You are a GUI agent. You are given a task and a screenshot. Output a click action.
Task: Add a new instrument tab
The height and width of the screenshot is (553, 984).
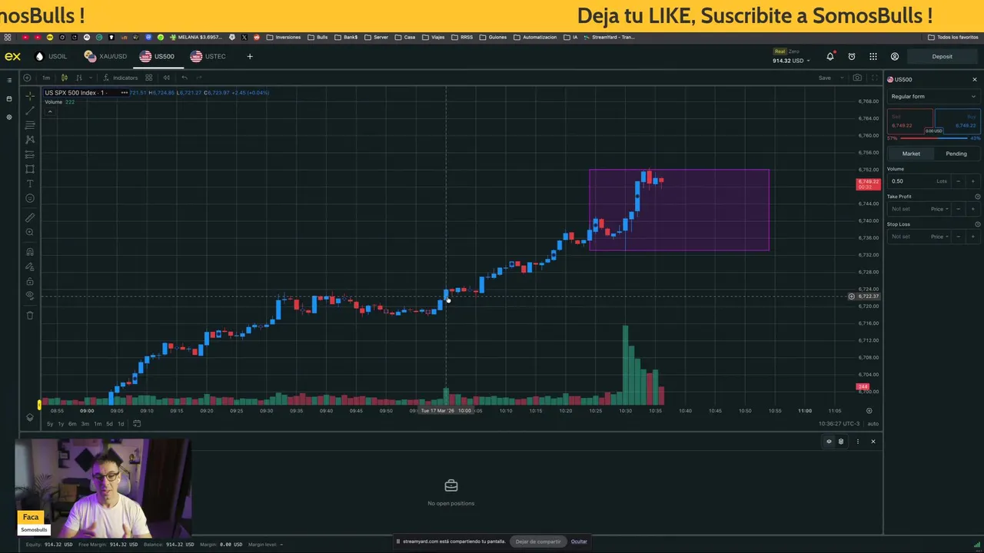(x=250, y=56)
